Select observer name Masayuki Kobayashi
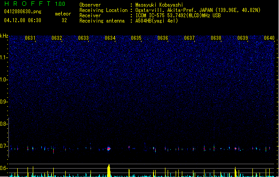The height and width of the screenshot is (177, 279). point(159,5)
